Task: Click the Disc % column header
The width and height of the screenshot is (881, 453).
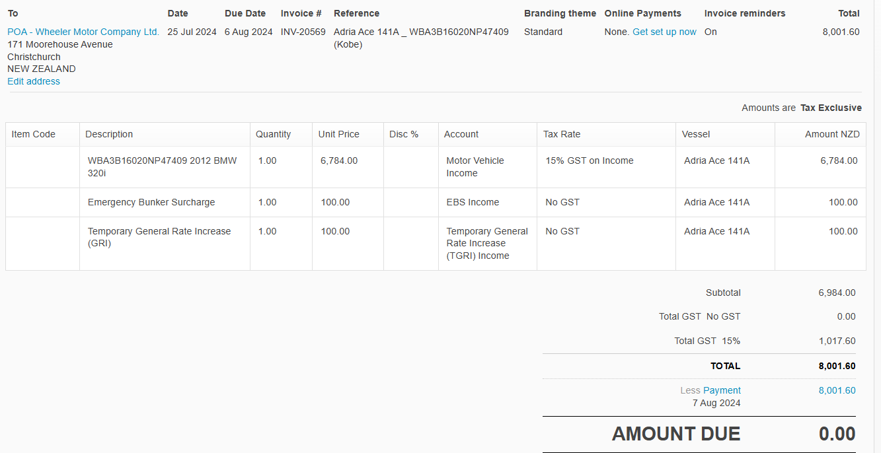Action: [411, 134]
